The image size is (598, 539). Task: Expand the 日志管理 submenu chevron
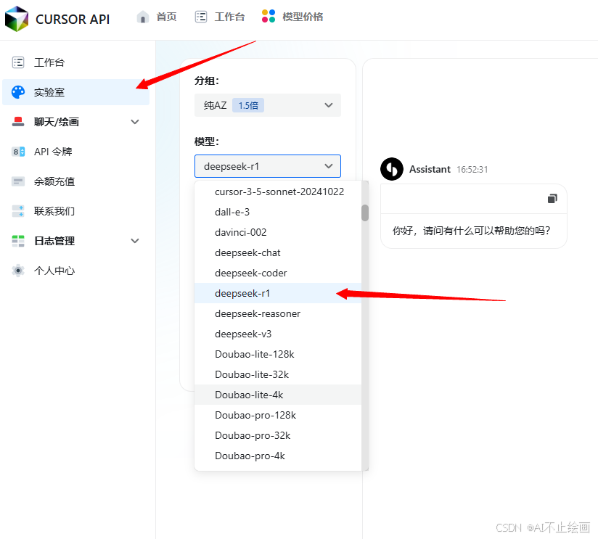pyautogui.click(x=135, y=241)
